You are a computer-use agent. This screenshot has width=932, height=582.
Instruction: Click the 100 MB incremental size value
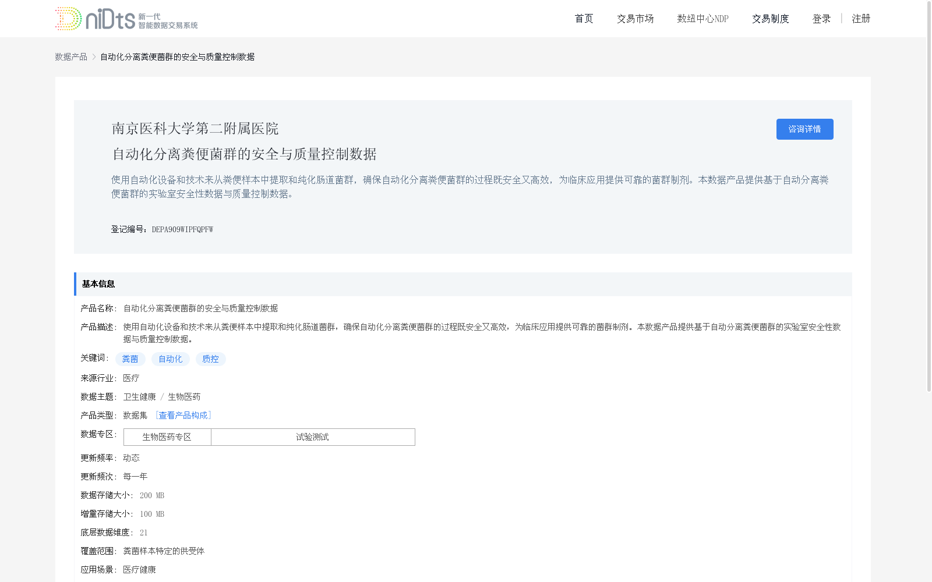coord(152,514)
